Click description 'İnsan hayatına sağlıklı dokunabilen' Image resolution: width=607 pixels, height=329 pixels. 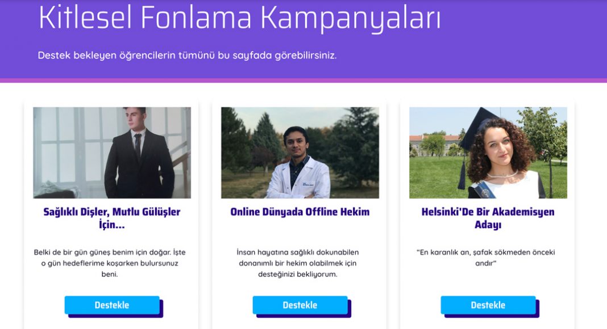click(298, 263)
